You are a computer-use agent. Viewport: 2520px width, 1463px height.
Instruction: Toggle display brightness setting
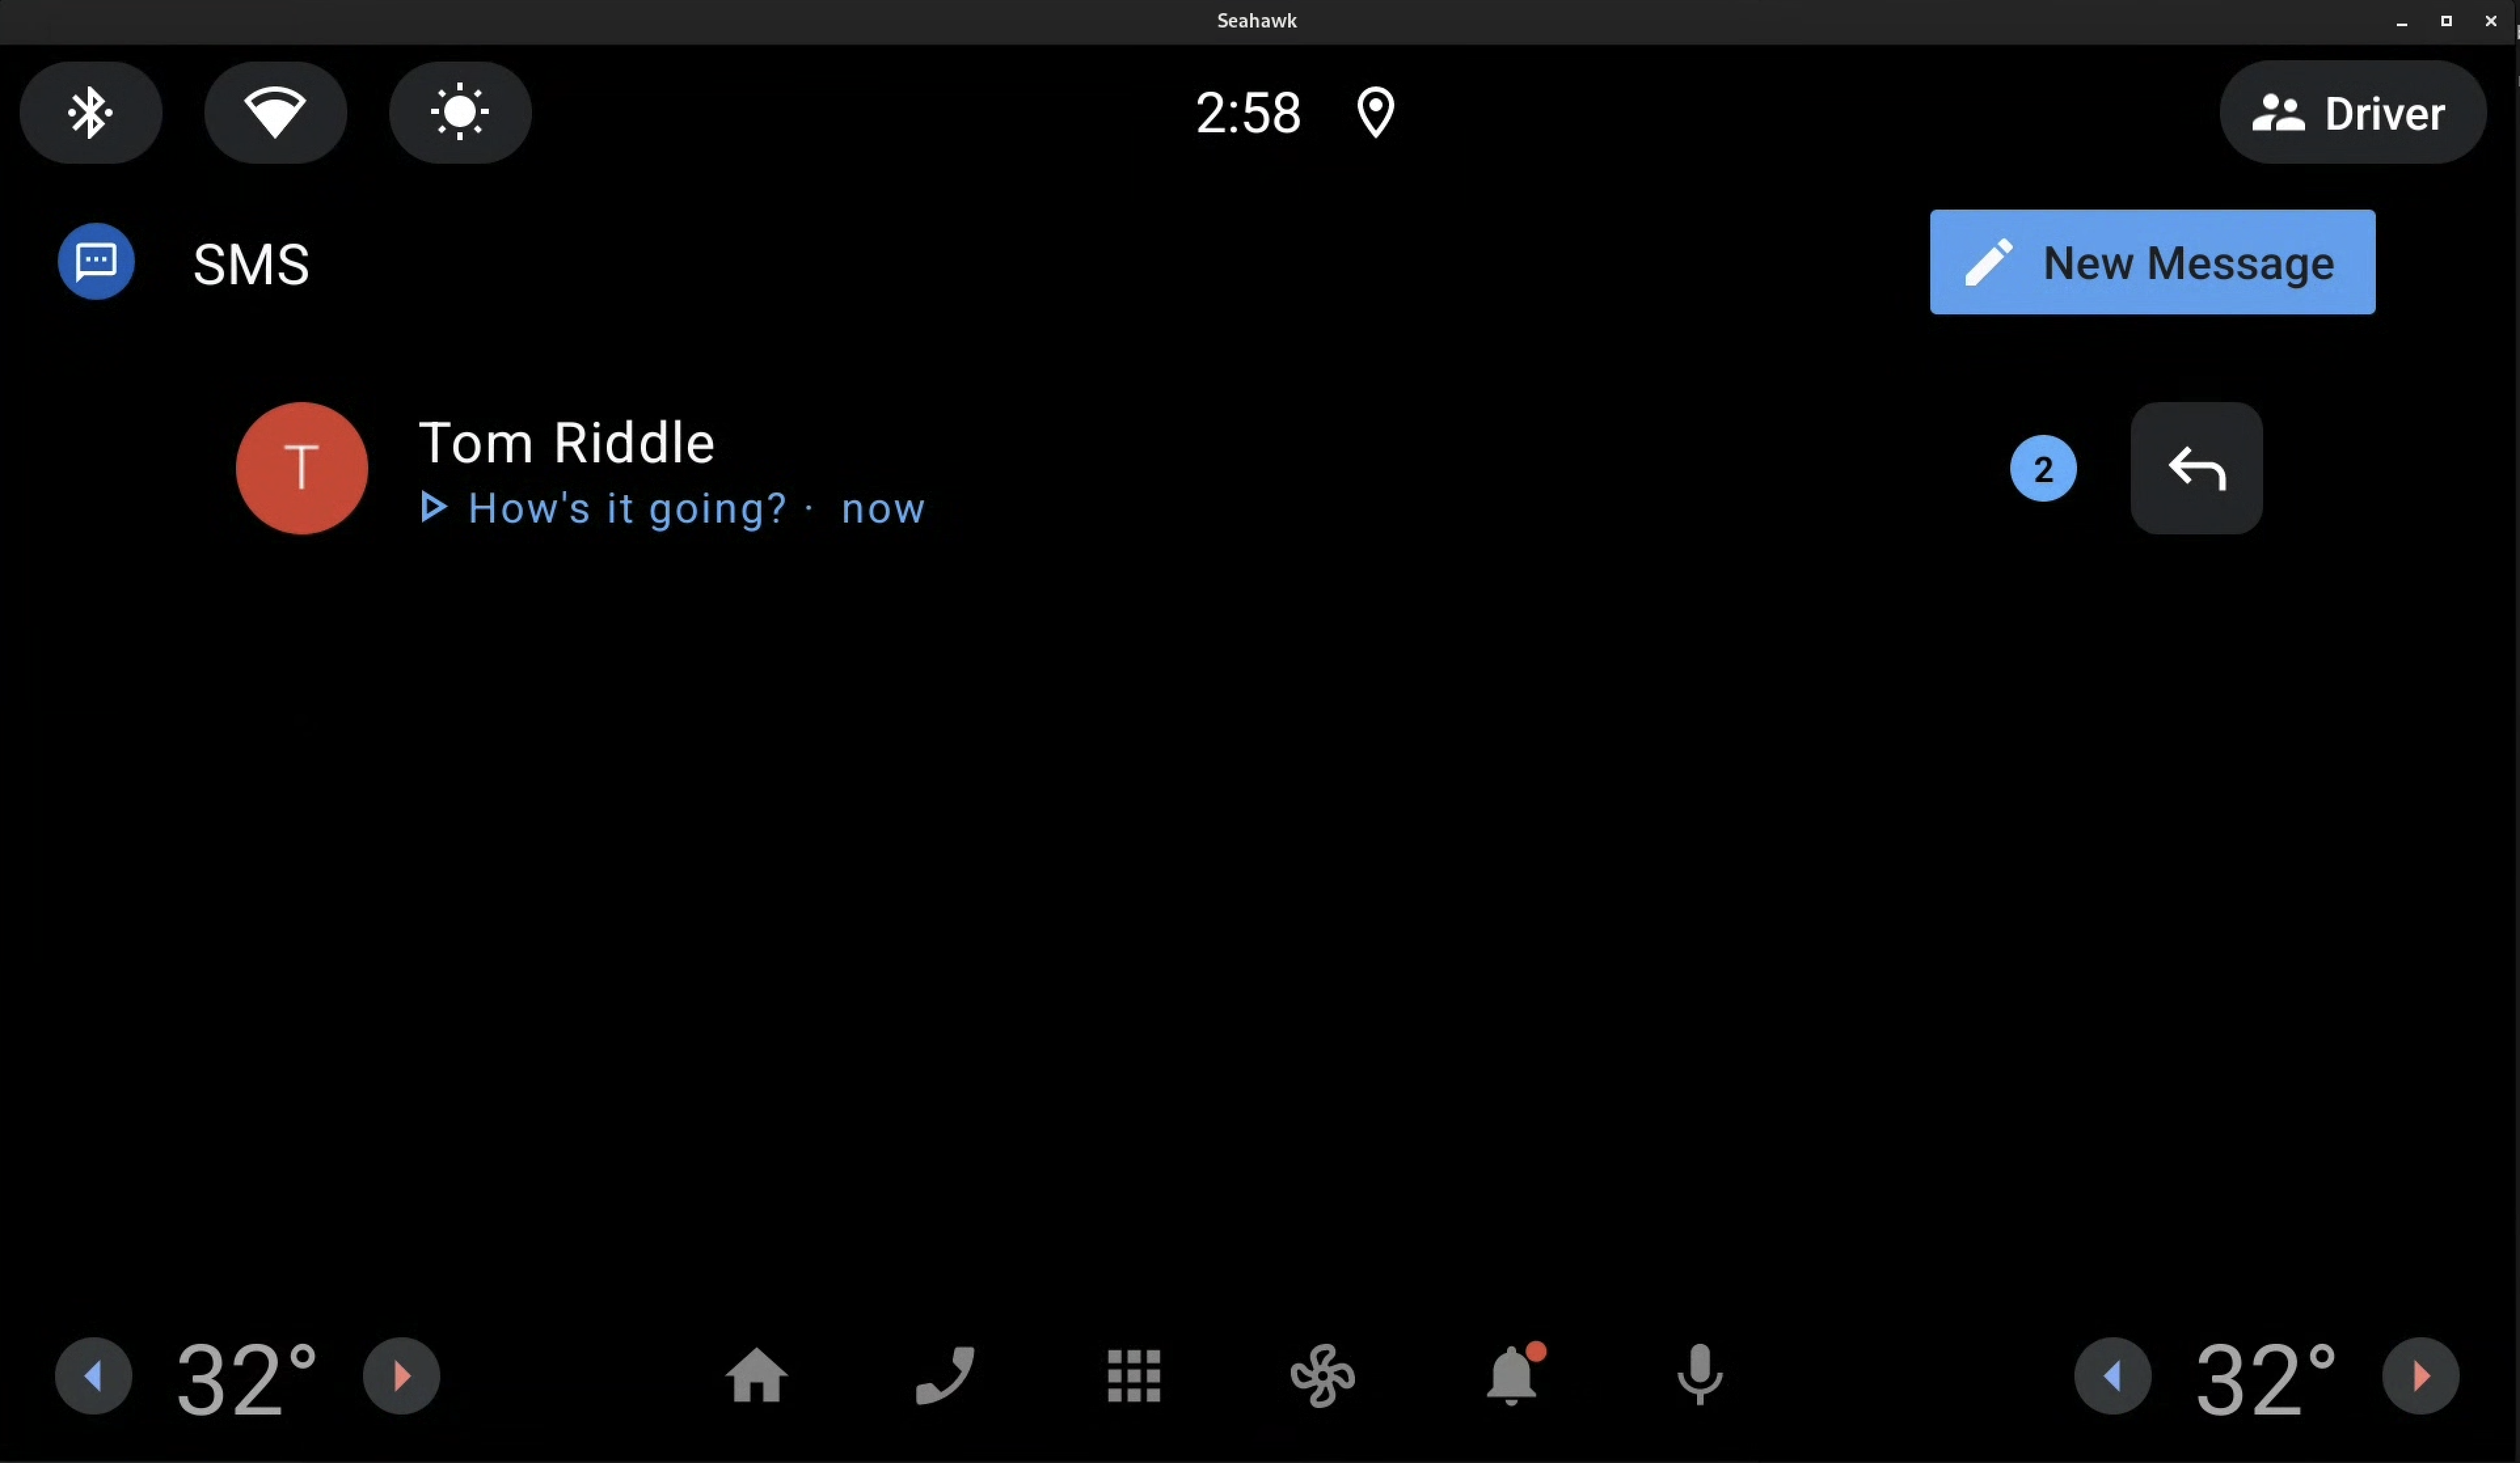coord(460,111)
